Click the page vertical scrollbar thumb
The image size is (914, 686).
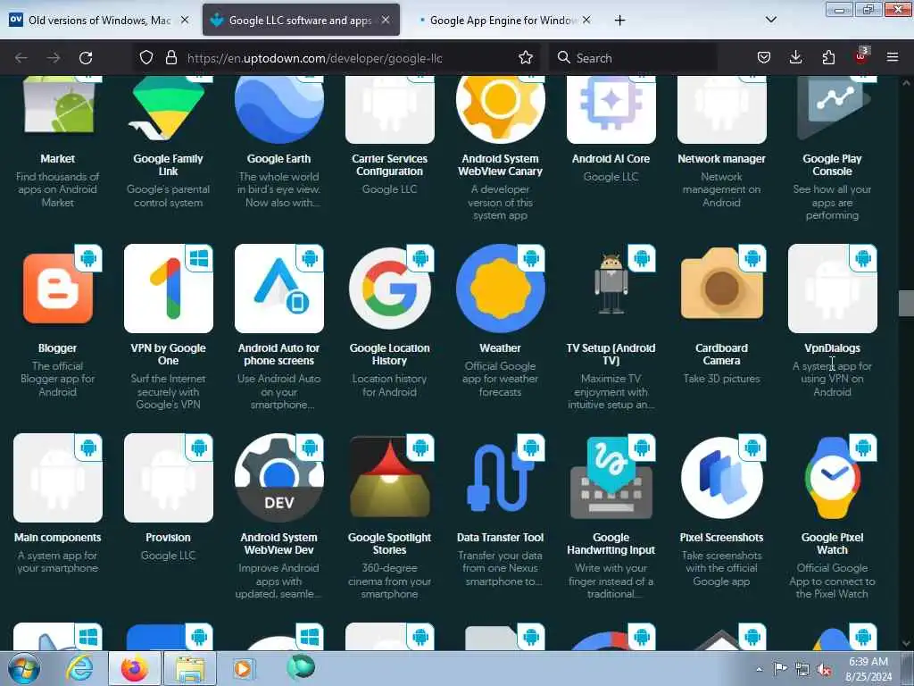tap(906, 304)
